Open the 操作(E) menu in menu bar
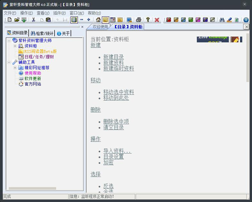The image size is (252, 202). tap(26, 13)
